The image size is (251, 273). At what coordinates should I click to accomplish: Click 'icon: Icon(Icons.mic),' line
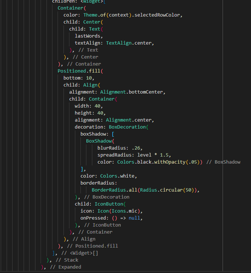coord(111,211)
